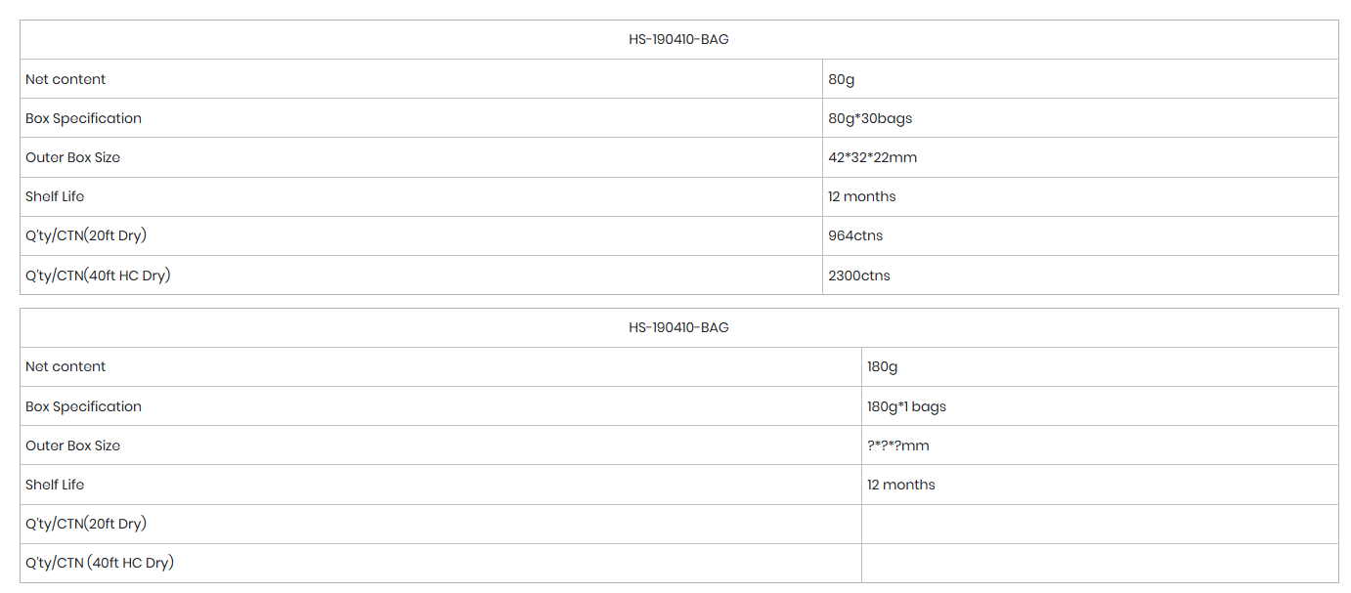Click the 180g*1 bags specification value
This screenshot has height=593, width=1351.
click(x=906, y=406)
